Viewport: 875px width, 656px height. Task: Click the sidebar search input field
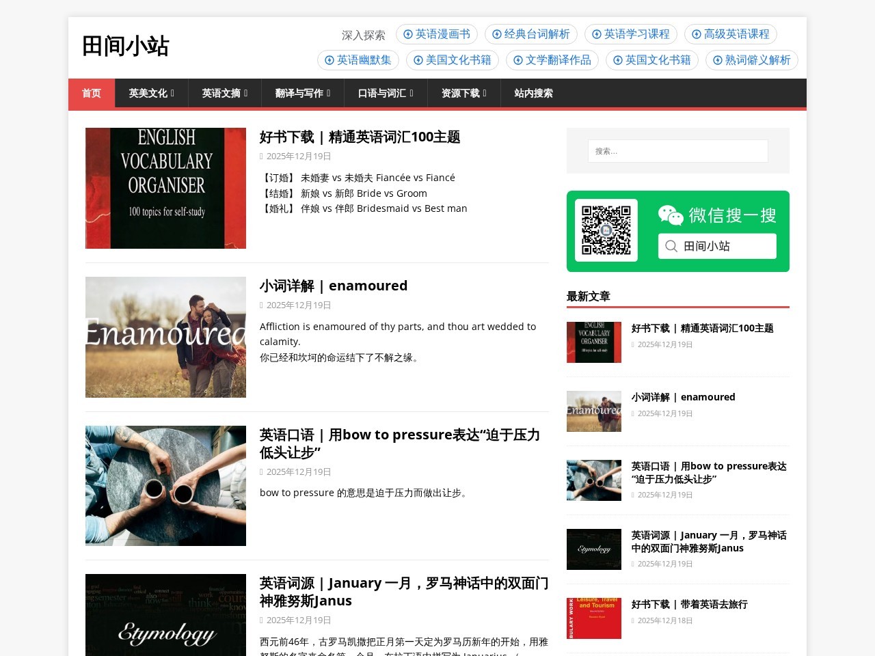tap(677, 151)
